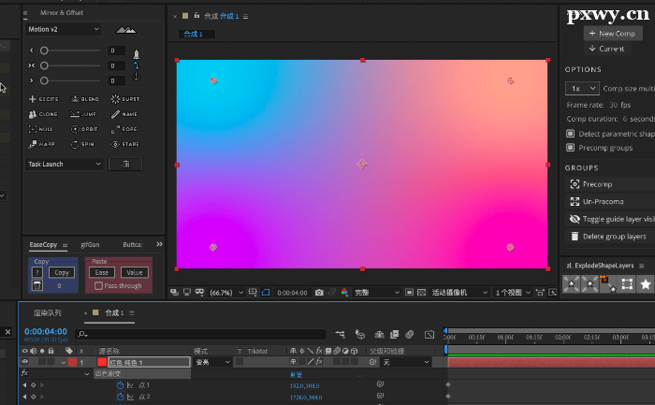Click the motion blur enable icon in timeline

[x=410, y=334]
